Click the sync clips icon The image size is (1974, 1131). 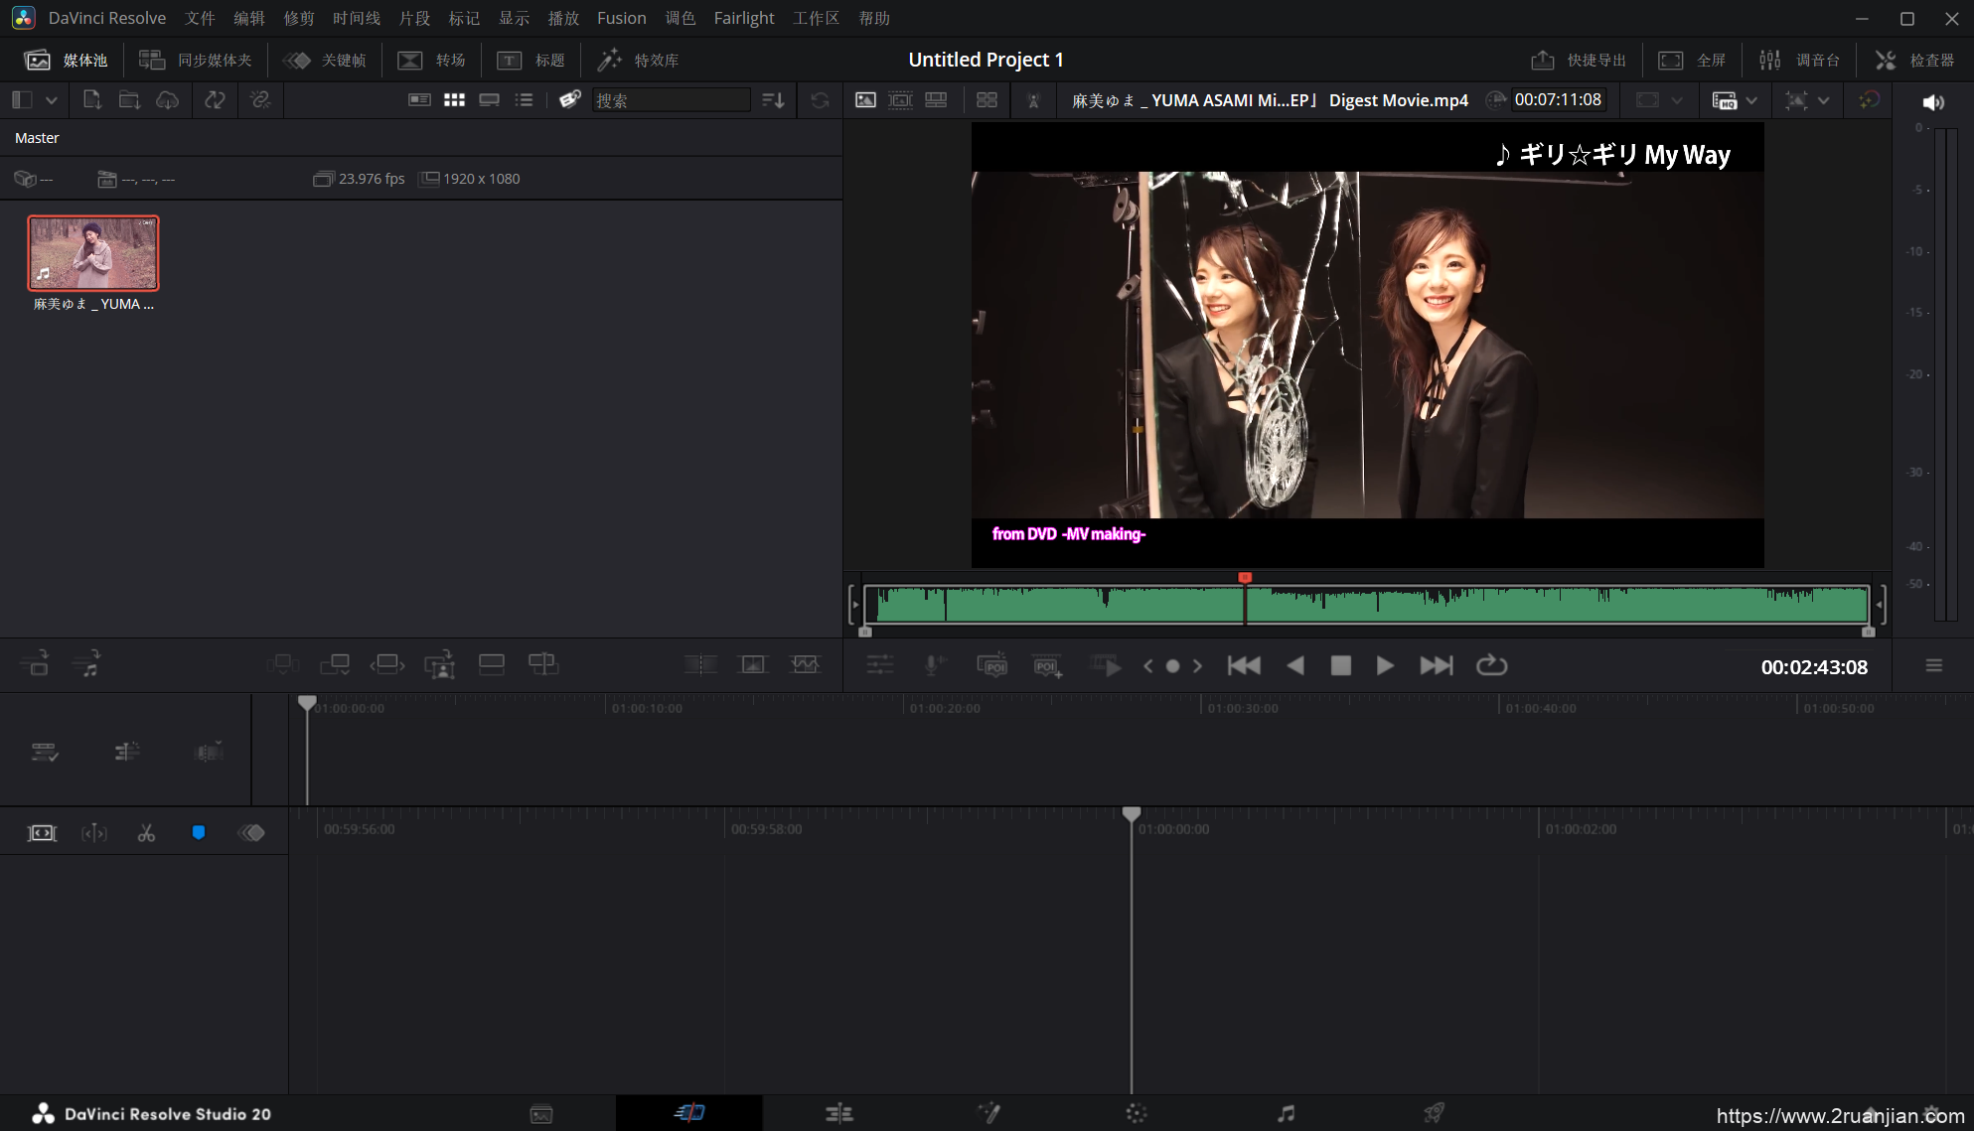pos(215,100)
